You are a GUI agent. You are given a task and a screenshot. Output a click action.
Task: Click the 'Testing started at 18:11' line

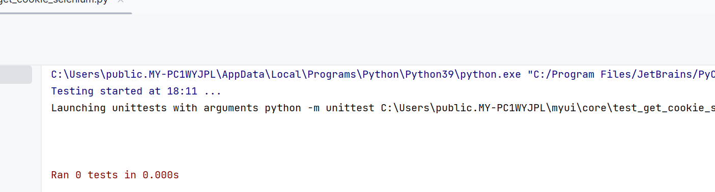coord(136,91)
